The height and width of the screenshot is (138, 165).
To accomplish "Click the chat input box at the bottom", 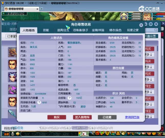I will click(50, 134).
